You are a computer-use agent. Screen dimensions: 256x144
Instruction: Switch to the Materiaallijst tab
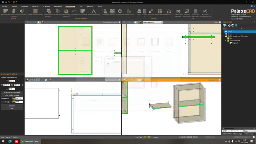coord(237,134)
